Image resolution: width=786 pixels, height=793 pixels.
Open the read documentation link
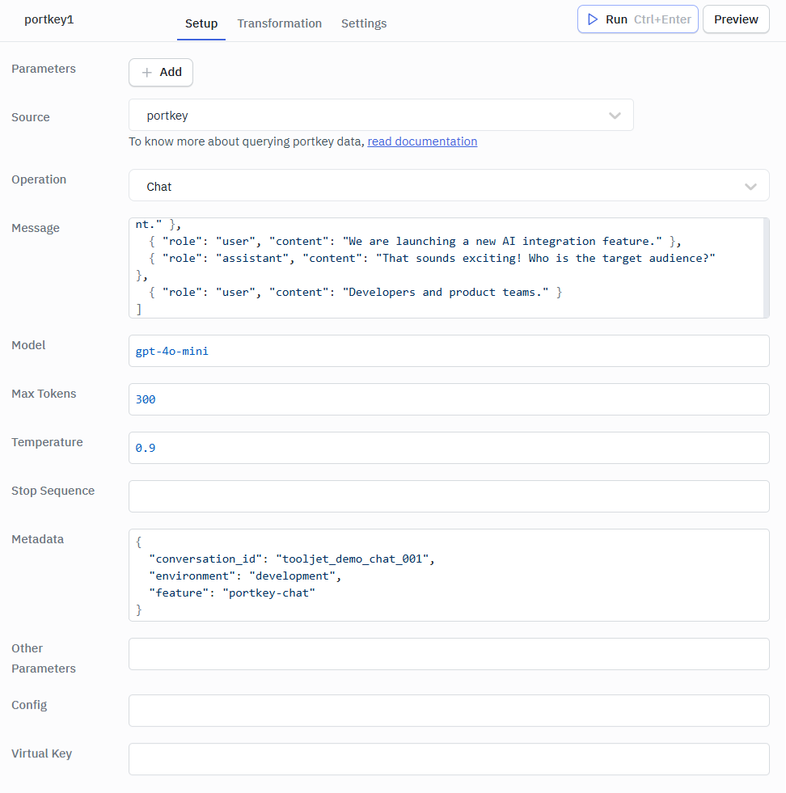click(x=422, y=141)
